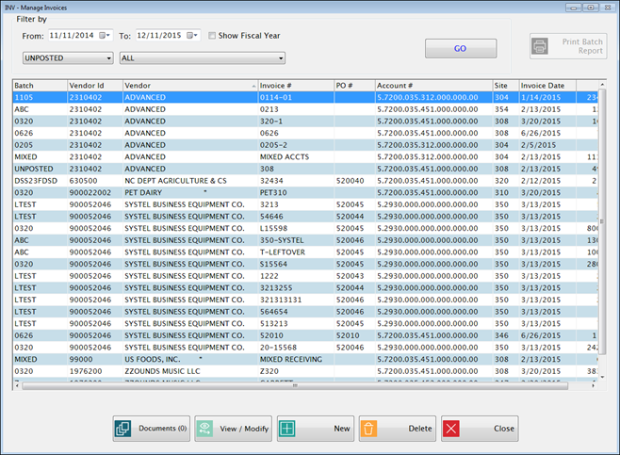Enable the Show Fiscal Year checkbox

(x=212, y=36)
